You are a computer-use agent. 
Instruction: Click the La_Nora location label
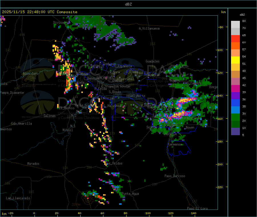pos(114,72)
